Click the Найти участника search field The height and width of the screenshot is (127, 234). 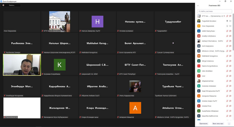pyautogui.click(x=215, y=11)
